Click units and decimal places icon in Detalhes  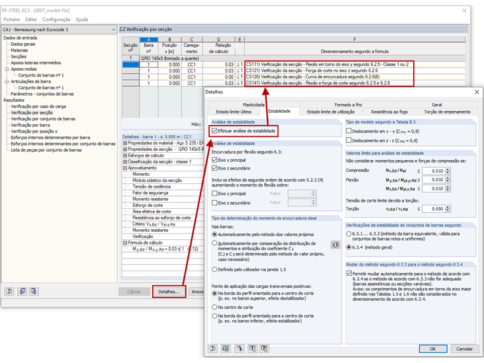coord(225,348)
